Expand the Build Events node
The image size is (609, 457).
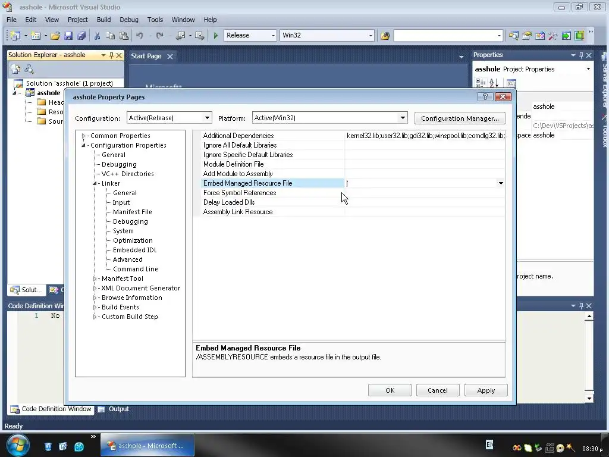(x=95, y=307)
